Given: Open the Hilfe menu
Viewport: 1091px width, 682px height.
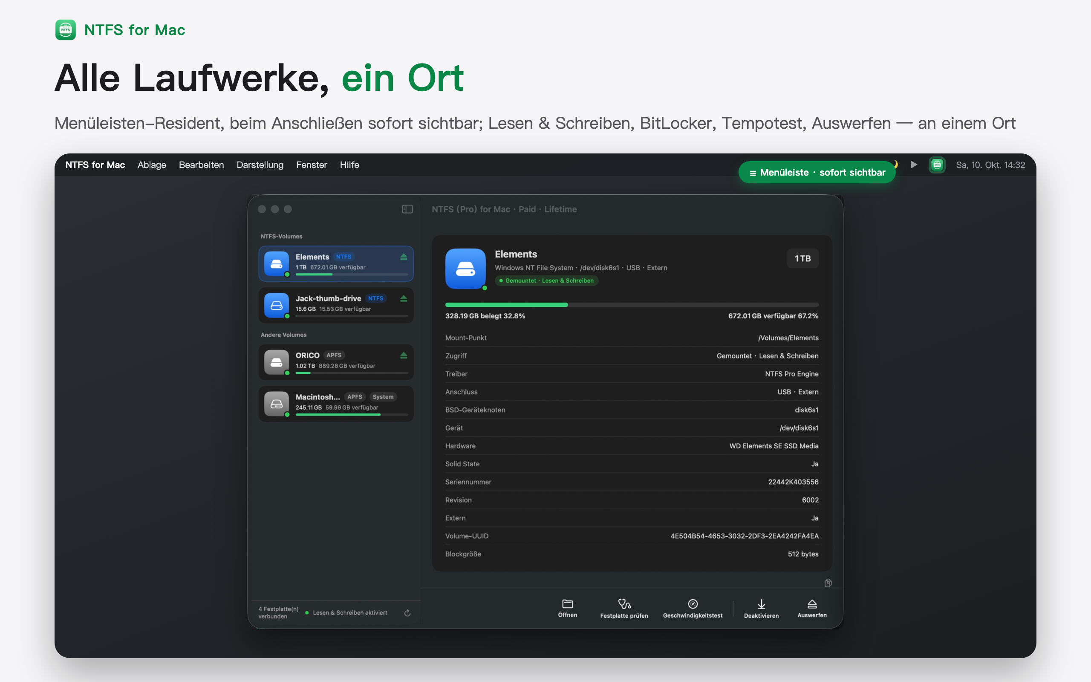Looking at the screenshot, I should 349,165.
